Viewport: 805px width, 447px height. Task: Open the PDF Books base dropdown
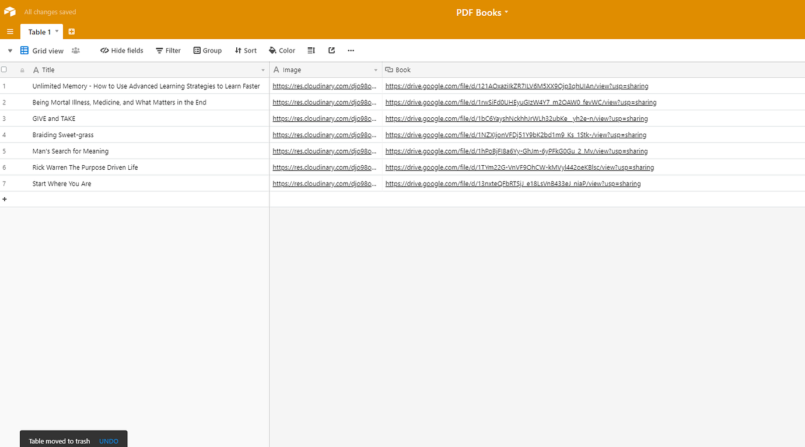(482, 12)
